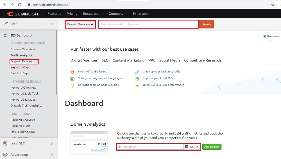Open the Company menu
Image resolution: width=281 pixels, height=159 pixels.
[x=118, y=14]
